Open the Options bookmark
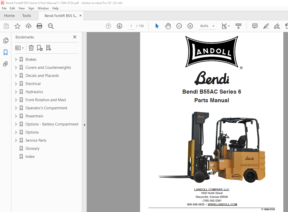This screenshot has height=212, width=288. (x=32, y=132)
